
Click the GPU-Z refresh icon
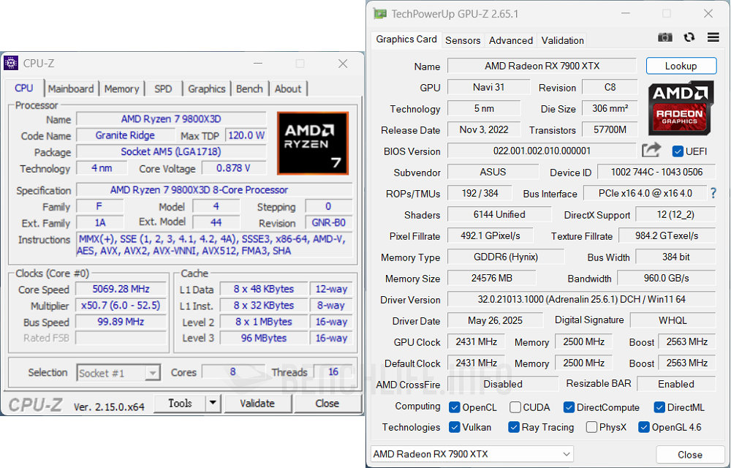click(x=689, y=37)
